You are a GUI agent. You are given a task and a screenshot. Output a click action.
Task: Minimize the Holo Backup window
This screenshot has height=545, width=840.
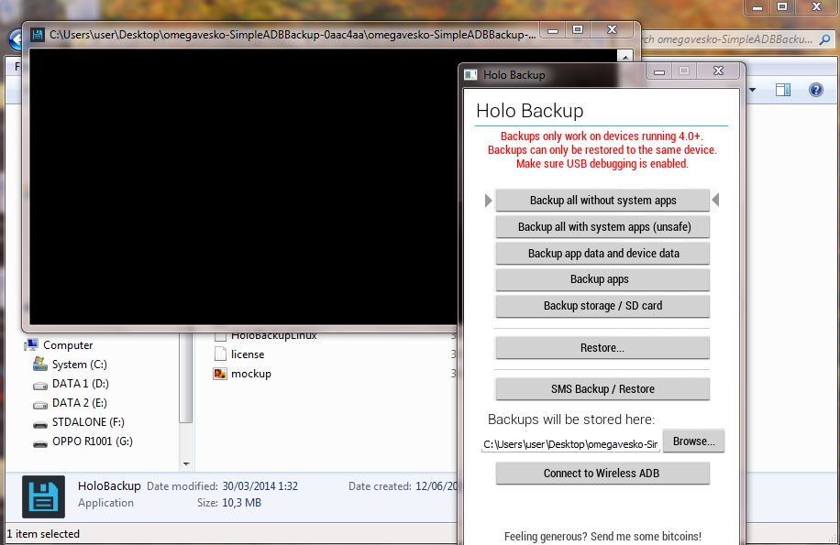(x=659, y=71)
